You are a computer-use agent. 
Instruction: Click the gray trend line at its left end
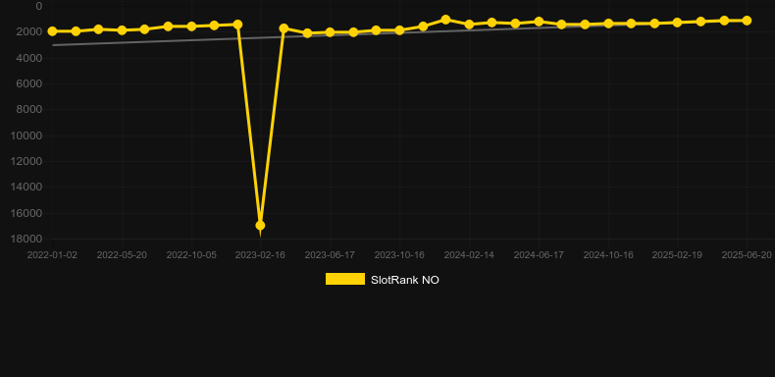click(x=53, y=45)
